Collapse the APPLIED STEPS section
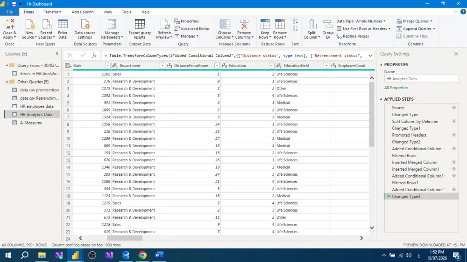The image size is (467, 262). [x=381, y=99]
